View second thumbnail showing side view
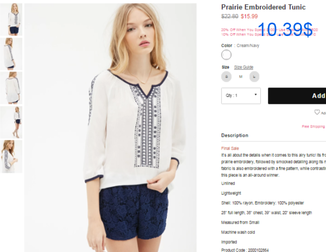This screenshot has height=252, width=326. (11, 53)
